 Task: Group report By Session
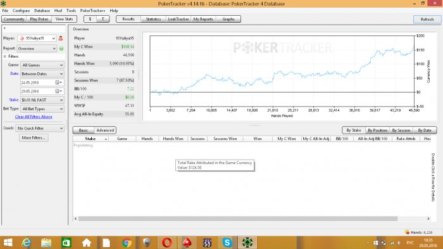point(401,130)
